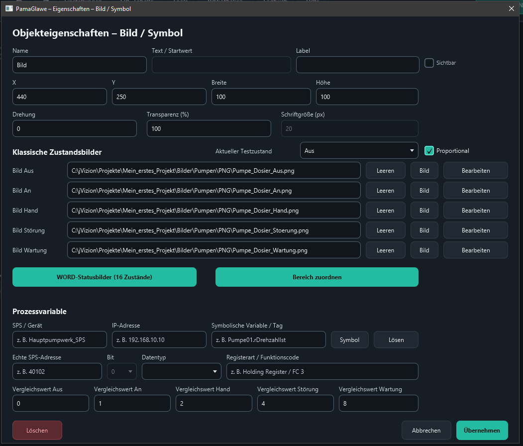The width and height of the screenshot is (523, 446).
Task: Click Bearbeiten for Bild Aus
Action: point(476,170)
